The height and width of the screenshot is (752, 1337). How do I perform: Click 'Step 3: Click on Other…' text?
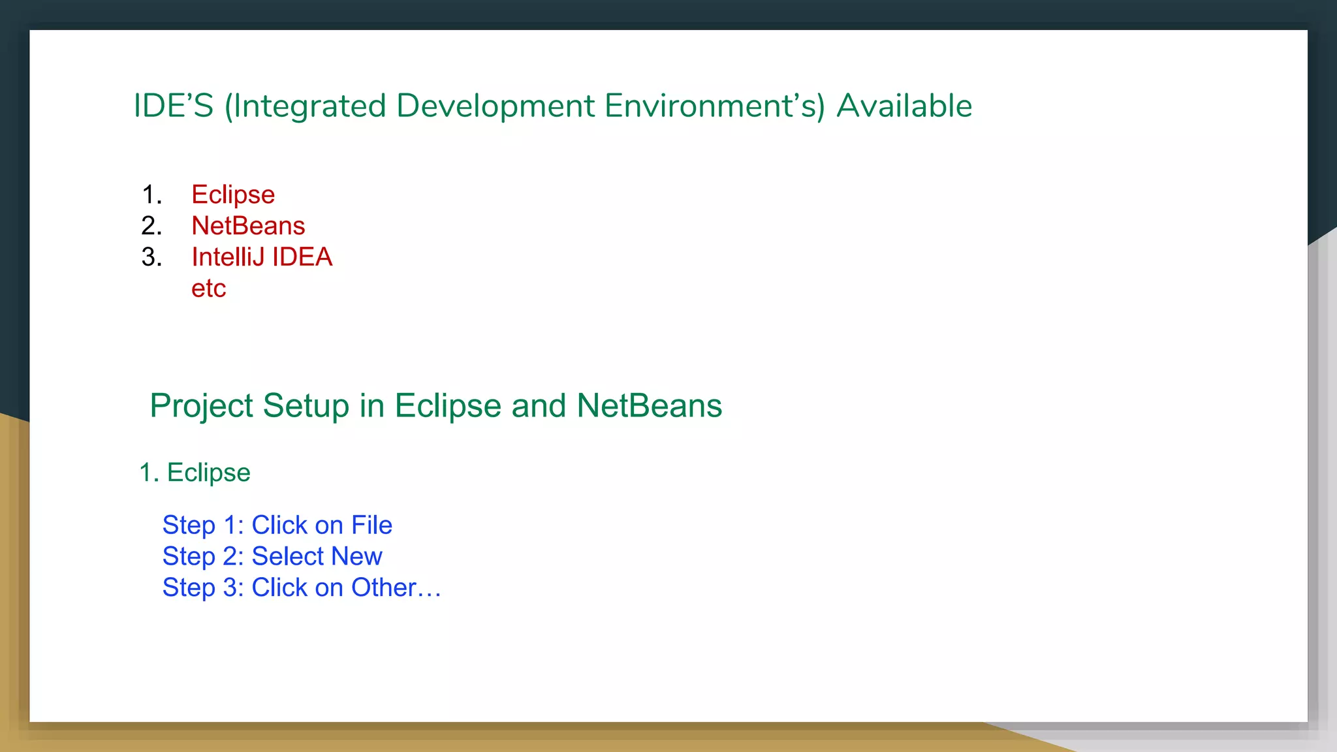302,588
